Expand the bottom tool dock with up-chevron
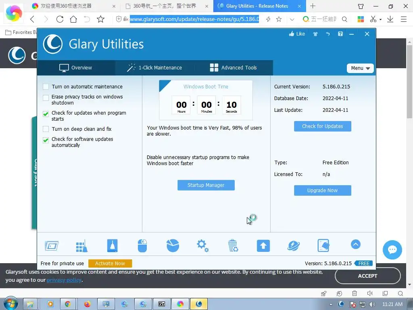 (x=356, y=244)
